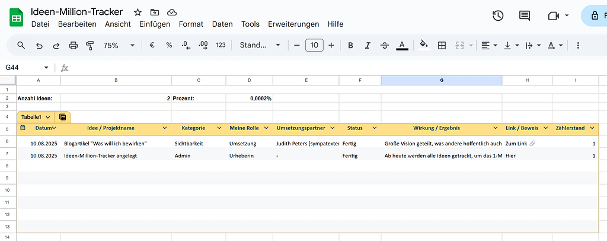The image size is (607, 241).
Task: Open the calculator icon beside Tabelle1
Action: click(62, 116)
